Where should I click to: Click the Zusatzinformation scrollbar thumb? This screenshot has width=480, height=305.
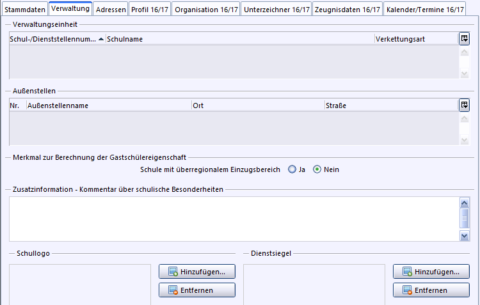tap(465, 218)
